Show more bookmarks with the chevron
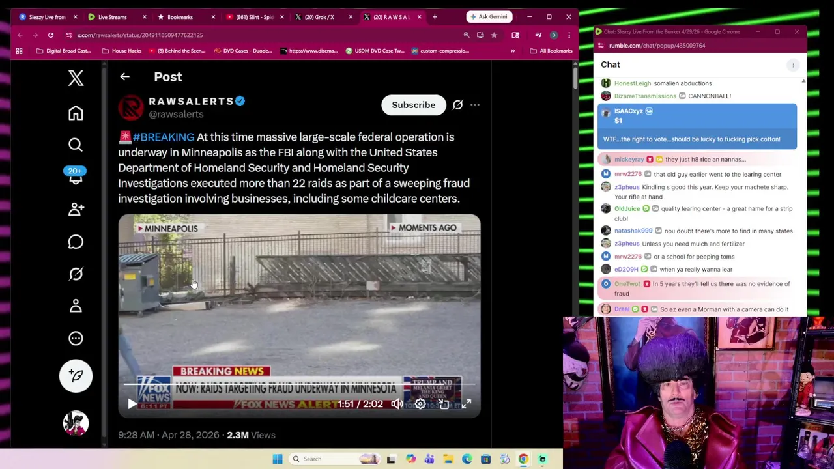834x469 pixels. click(513, 51)
